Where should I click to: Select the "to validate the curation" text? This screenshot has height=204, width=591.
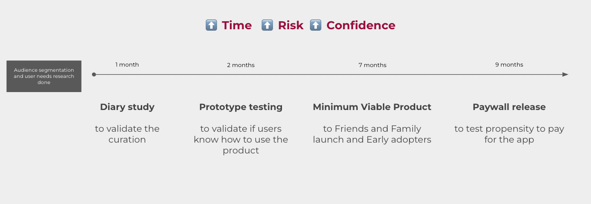pyautogui.click(x=127, y=134)
